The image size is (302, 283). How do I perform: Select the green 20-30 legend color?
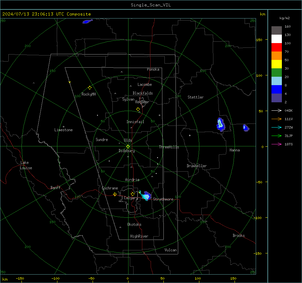coord(276,73)
